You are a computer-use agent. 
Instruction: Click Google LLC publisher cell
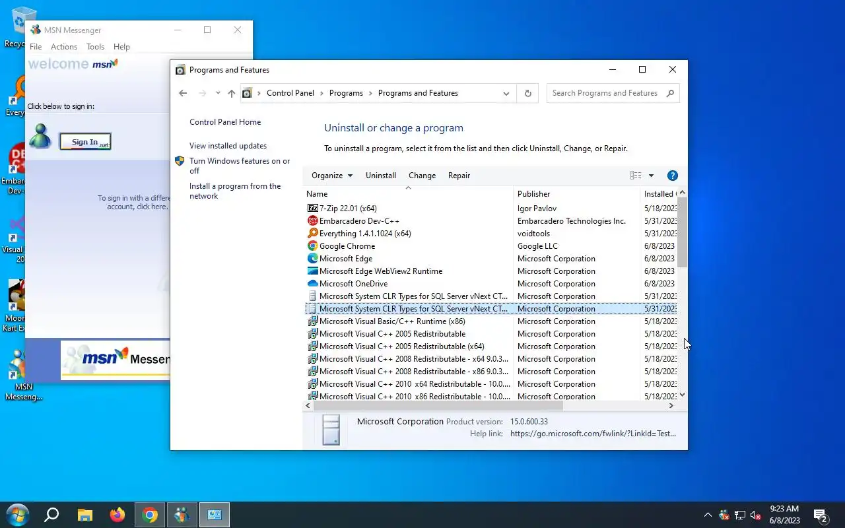tap(537, 246)
